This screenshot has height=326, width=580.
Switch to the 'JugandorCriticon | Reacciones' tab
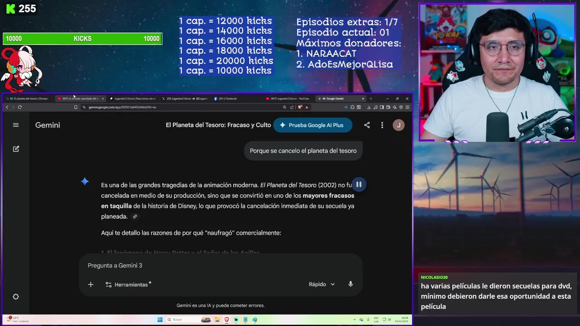point(133,98)
